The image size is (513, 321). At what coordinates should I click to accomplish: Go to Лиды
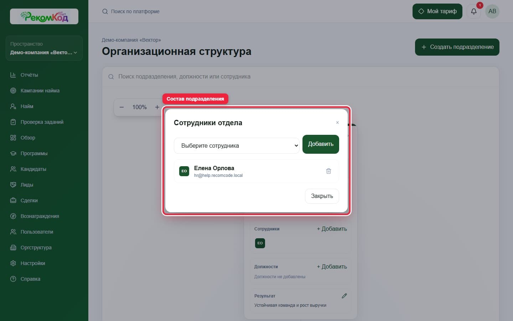[x=44, y=185]
